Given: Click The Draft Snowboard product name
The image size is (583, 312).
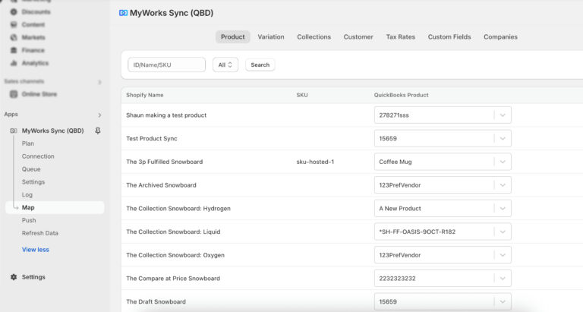Looking at the screenshot, I should 156,301.
